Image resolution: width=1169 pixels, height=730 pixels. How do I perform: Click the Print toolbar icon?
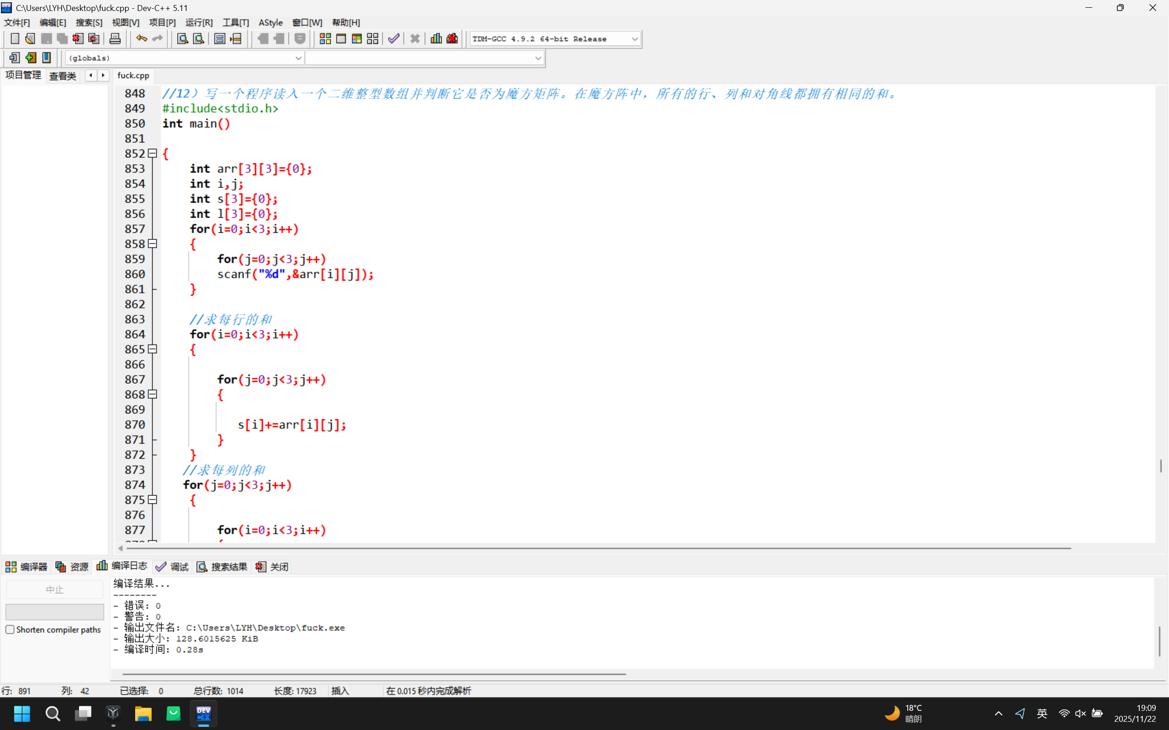[x=115, y=39]
